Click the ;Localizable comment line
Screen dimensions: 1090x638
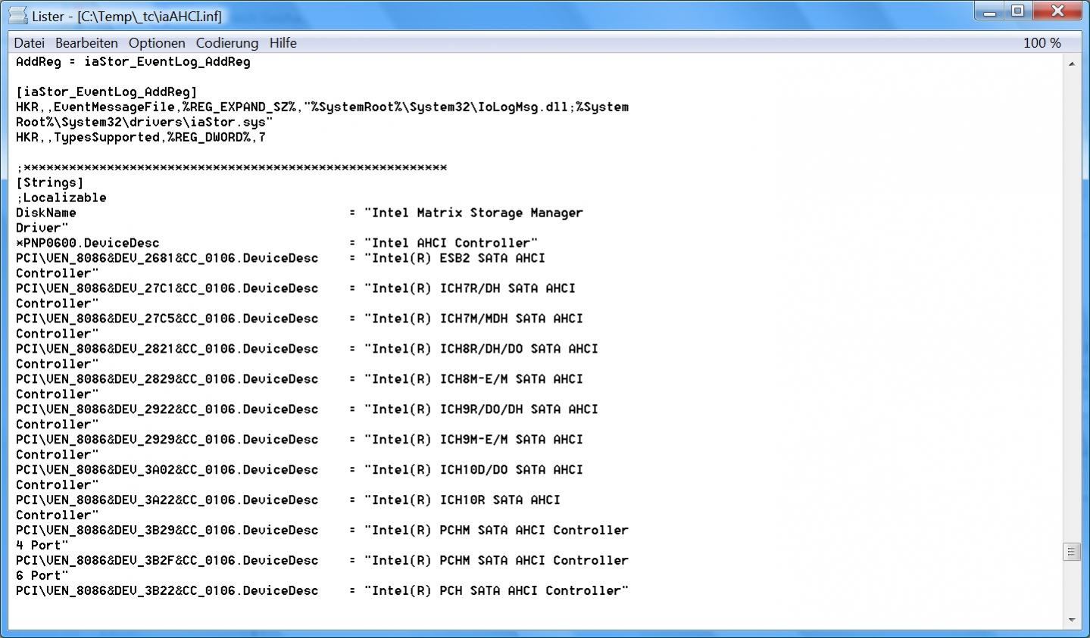pyautogui.click(x=61, y=198)
